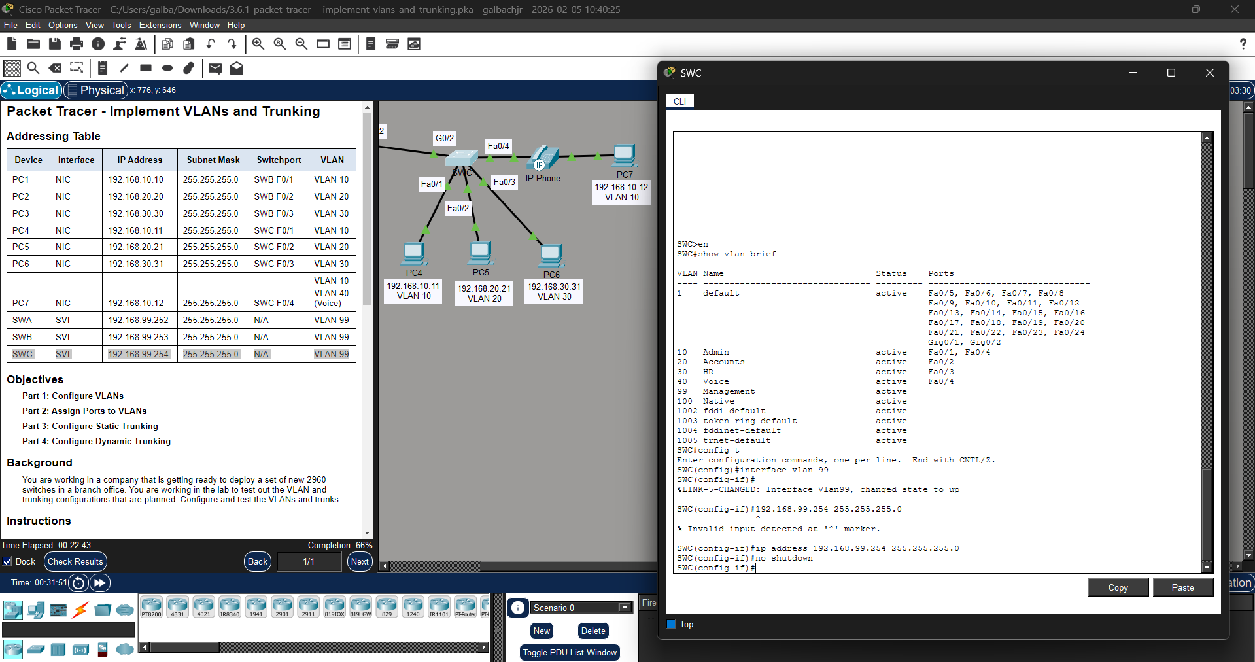Pick the 2911 router from device list
Viewport: 1255px width, 662px height.
[x=308, y=607]
